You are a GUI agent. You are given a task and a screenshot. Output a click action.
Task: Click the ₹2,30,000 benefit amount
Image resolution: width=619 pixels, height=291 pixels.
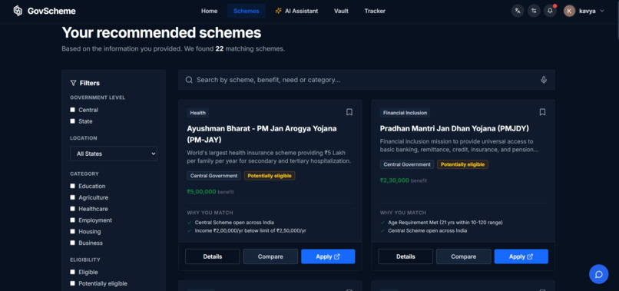(x=395, y=180)
